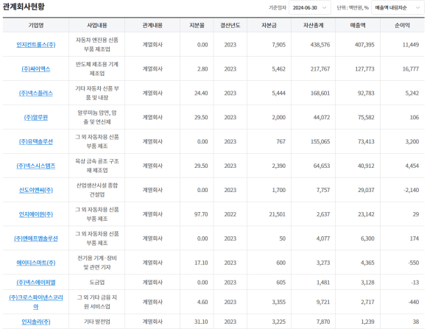Open the (주)넥스시스템즈 company link
The height and width of the screenshot is (329, 427).
tap(36, 166)
